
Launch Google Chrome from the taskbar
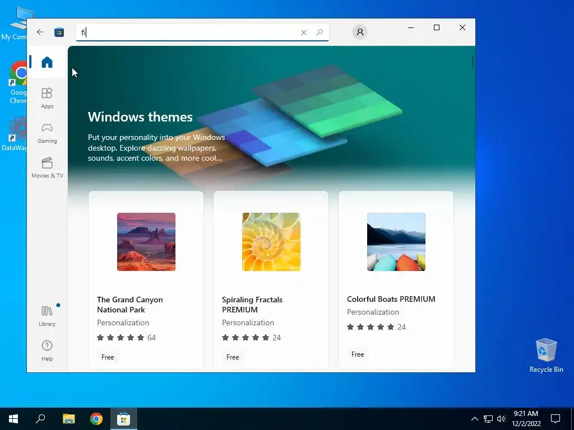point(96,419)
